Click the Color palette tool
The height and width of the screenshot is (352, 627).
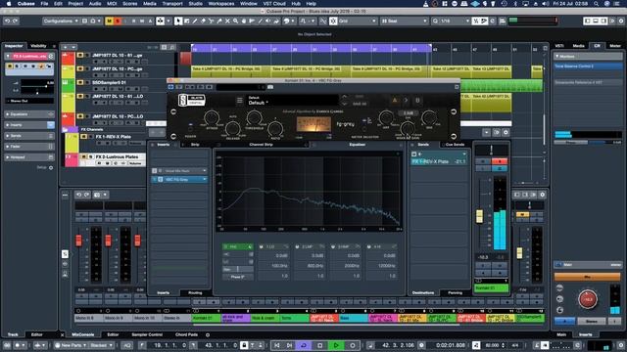point(286,21)
